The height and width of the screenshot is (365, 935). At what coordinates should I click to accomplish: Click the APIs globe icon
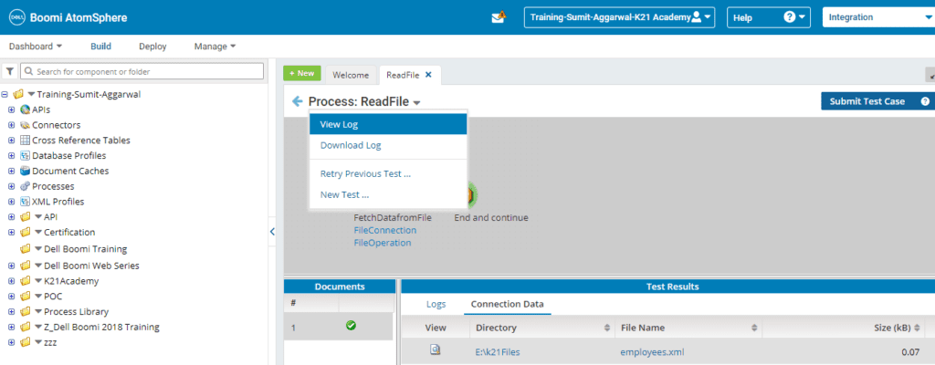25,109
